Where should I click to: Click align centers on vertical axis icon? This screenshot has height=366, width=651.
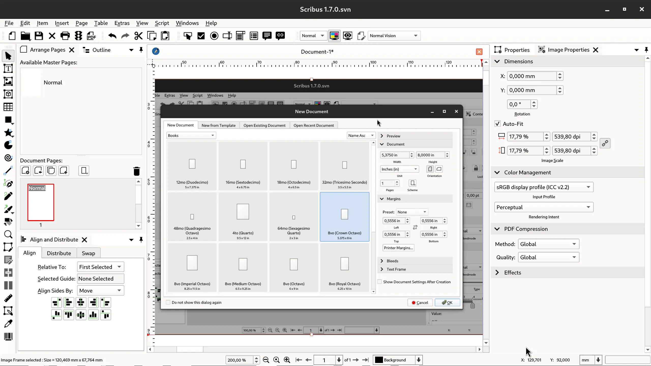click(81, 302)
